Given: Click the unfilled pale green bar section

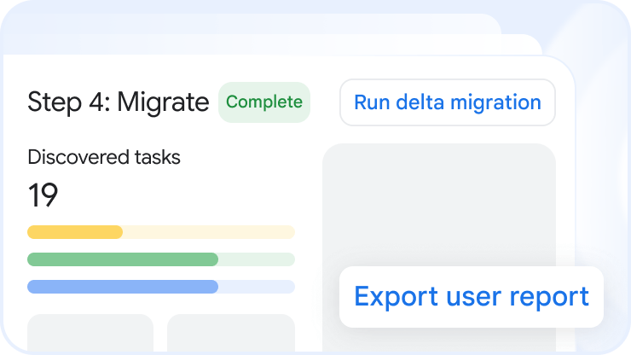Looking at the screenshot, I should click(256, 259).
